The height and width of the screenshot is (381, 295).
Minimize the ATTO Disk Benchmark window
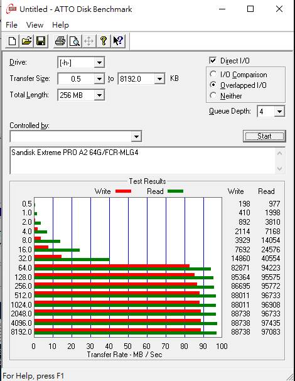[222, 9]
